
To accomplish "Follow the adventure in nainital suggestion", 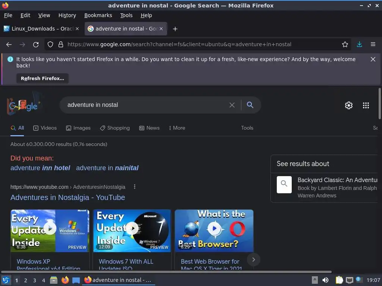I will 107,168.
